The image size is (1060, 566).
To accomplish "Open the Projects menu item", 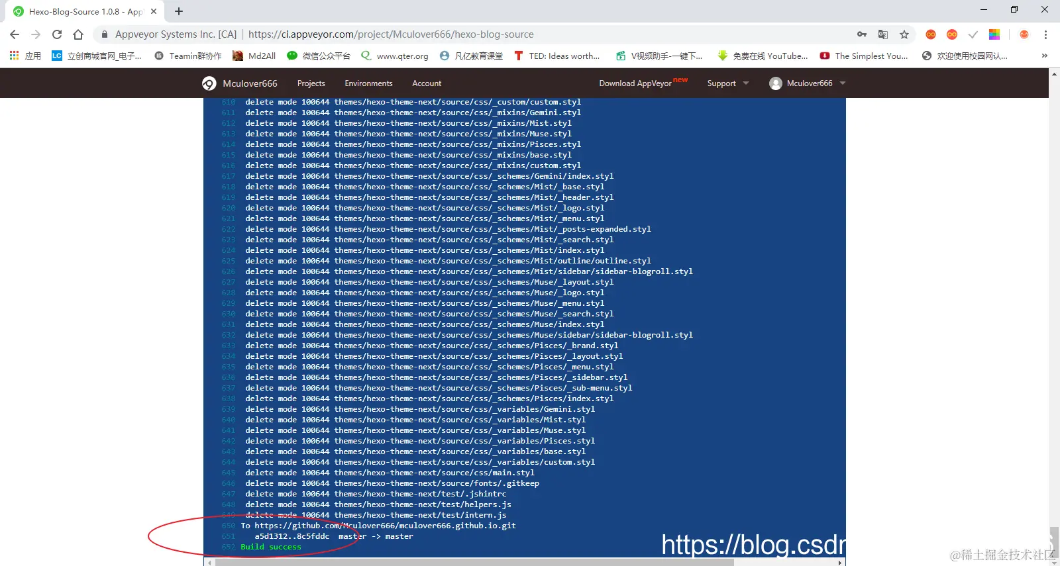I will click(311, 83).
